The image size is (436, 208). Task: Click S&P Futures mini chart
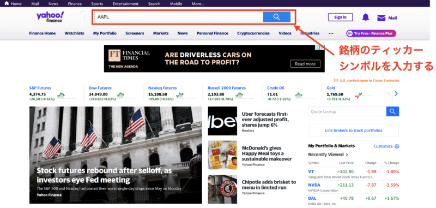(x=66, y=96)
